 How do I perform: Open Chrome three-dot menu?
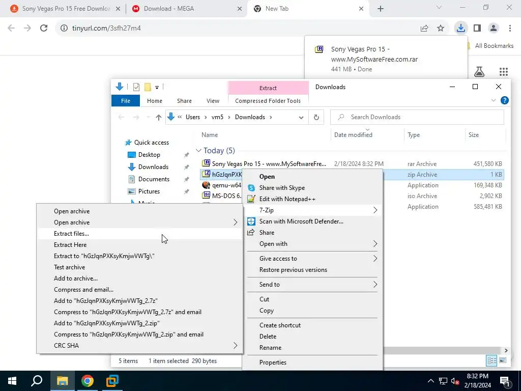click(x=510, y=28)
